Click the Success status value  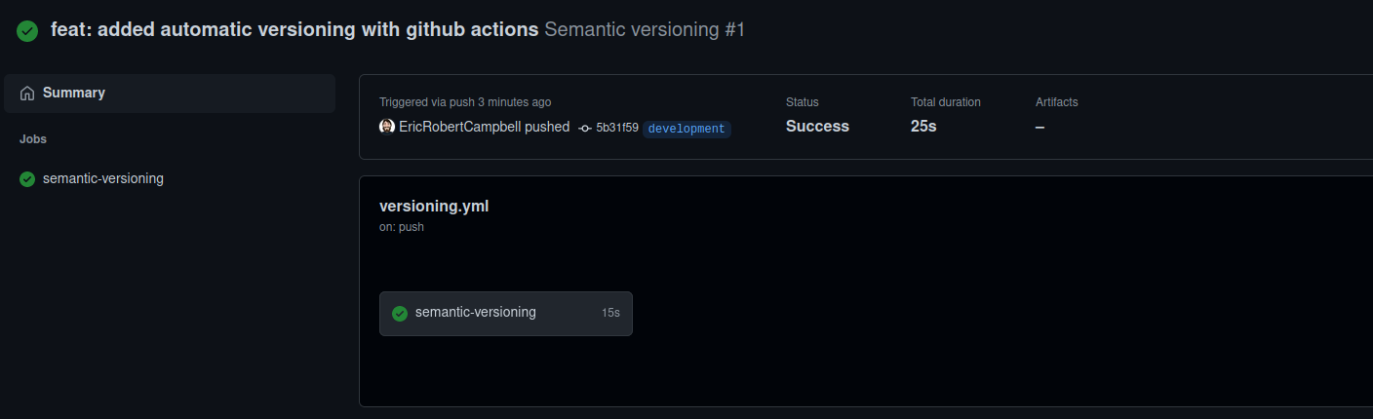click(x=817, y=127)
